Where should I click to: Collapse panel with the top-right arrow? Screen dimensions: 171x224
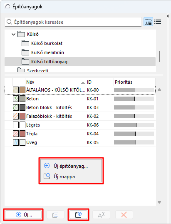[x=168, y=16]
